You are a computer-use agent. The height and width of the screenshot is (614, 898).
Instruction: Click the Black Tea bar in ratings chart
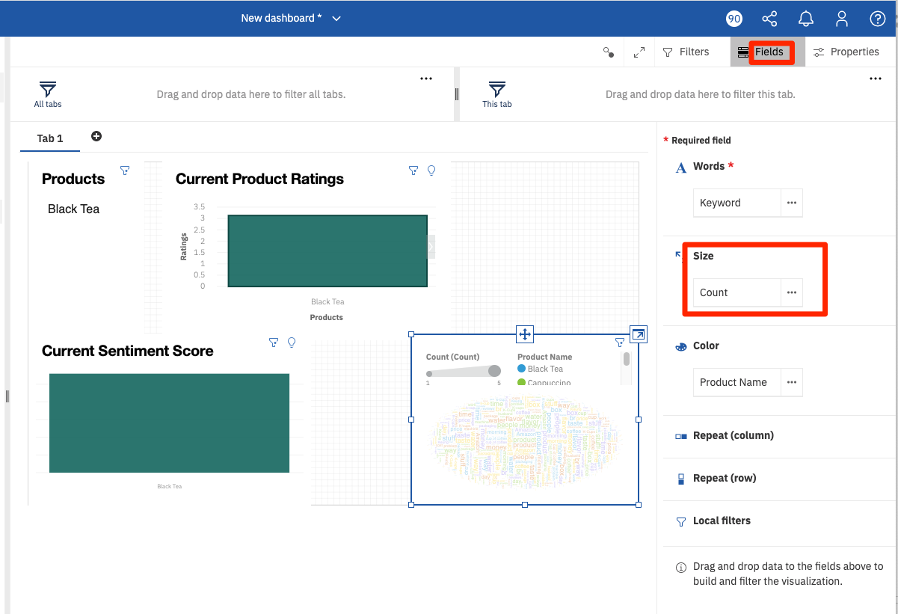click(327, 251)
